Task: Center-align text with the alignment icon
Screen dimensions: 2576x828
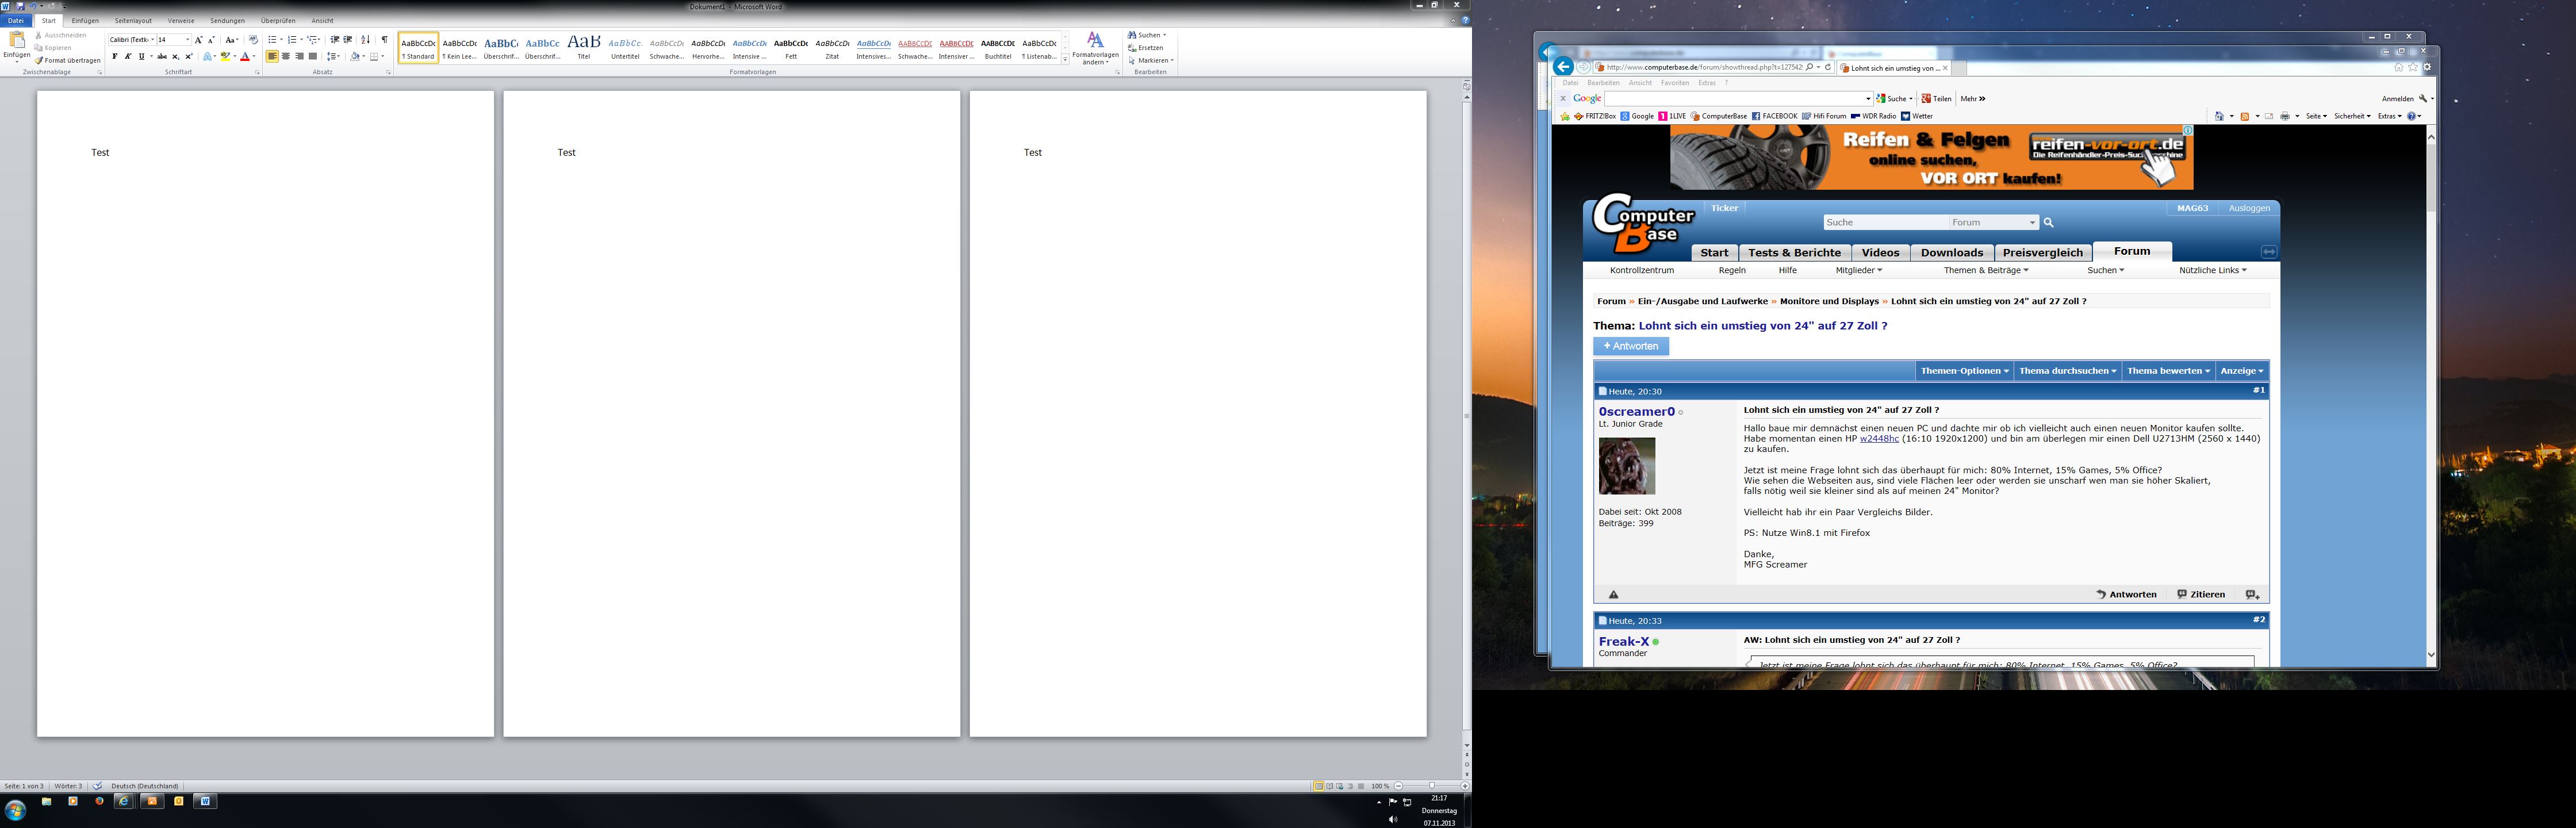Action: point(286,57)
